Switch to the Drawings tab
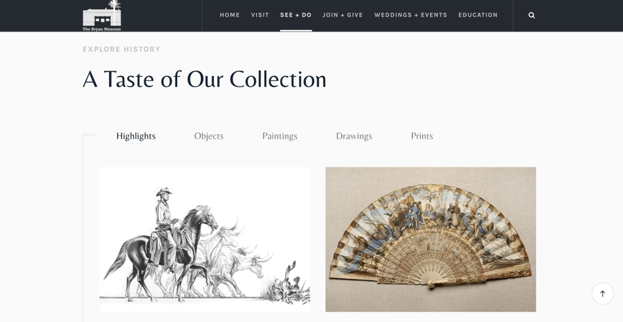The height and width of the screenshot is (322, 623). click(354, 136)
